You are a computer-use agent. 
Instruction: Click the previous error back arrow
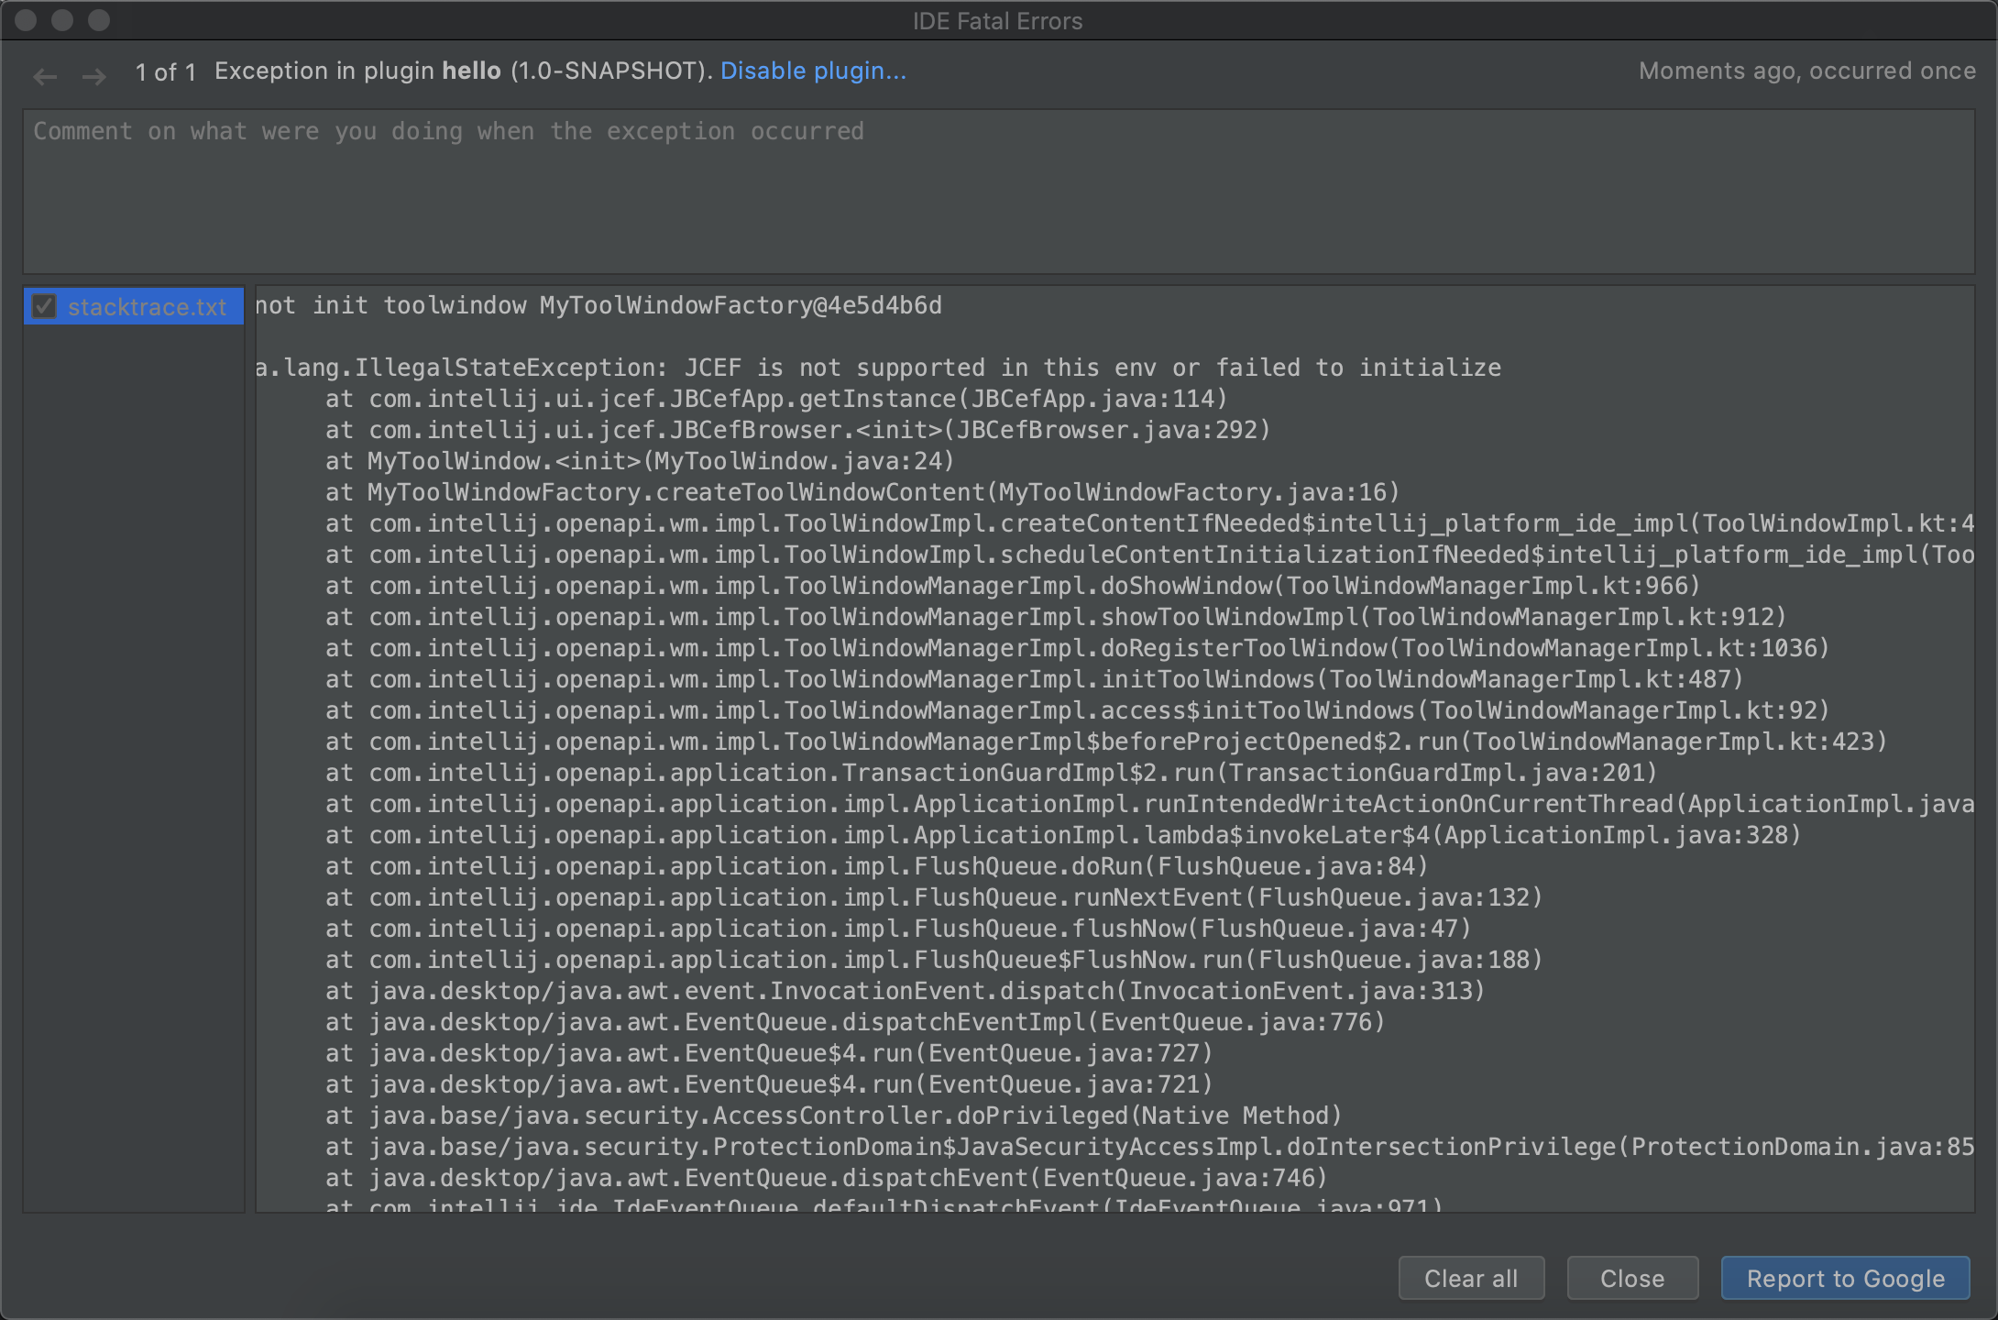click(44, 76)
